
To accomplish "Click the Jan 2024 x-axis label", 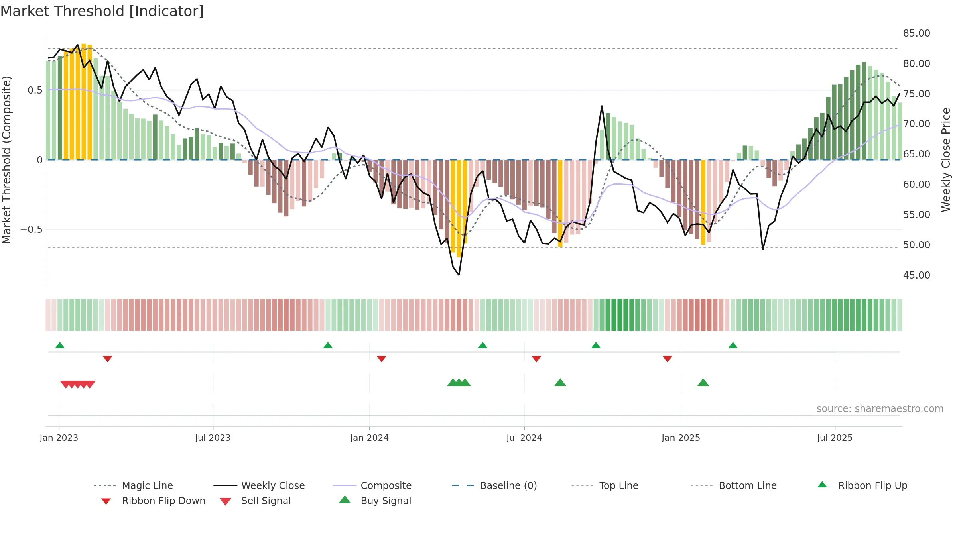I will click(370, 438).
